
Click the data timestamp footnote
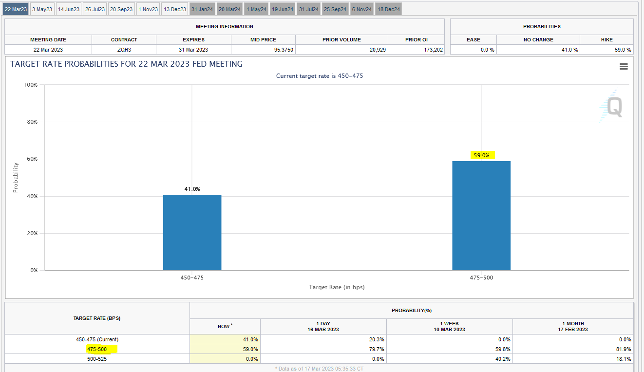pos(319,369)
